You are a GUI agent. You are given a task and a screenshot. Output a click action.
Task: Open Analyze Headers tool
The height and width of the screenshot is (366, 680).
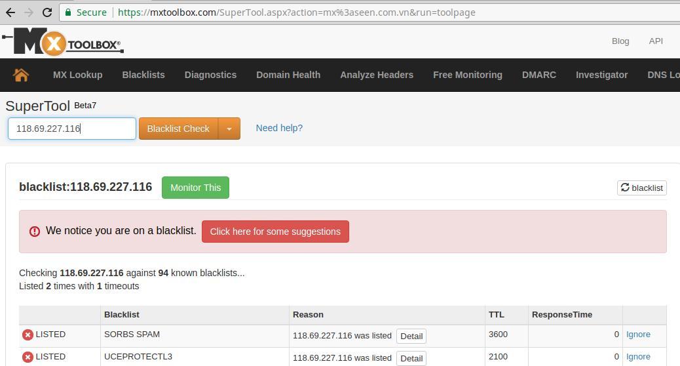pyautogui.click(x=377, y=75)
